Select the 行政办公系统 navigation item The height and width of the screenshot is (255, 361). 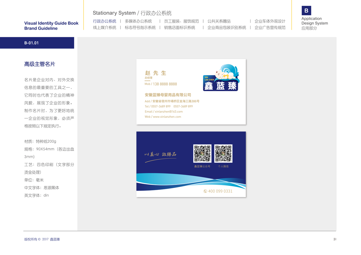105,21
